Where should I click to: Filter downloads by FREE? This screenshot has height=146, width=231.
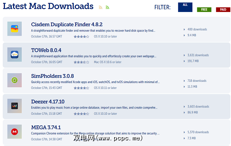coord(204,10)
